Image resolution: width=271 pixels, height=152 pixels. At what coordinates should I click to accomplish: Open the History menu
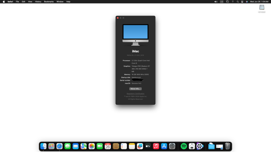38,2
